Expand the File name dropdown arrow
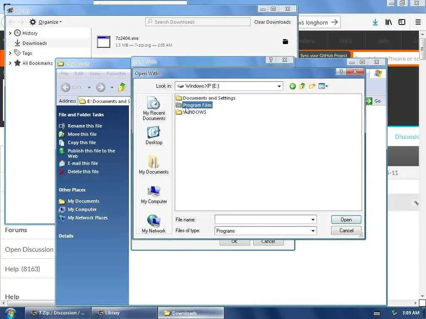This screenshot has height=319, width=426. coord(313,219)
